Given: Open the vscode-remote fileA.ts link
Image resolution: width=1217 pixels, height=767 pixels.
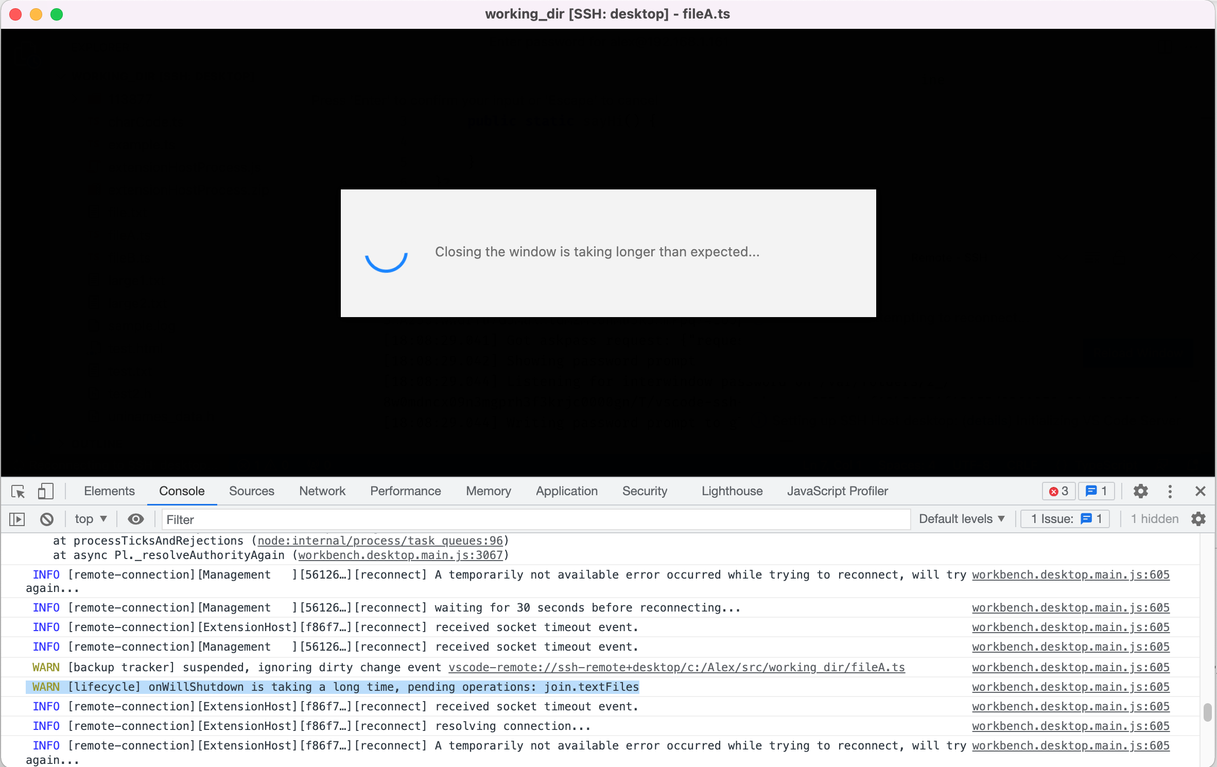Looking at the screenshot, I should pyautogui.click(x=676, y=667).
